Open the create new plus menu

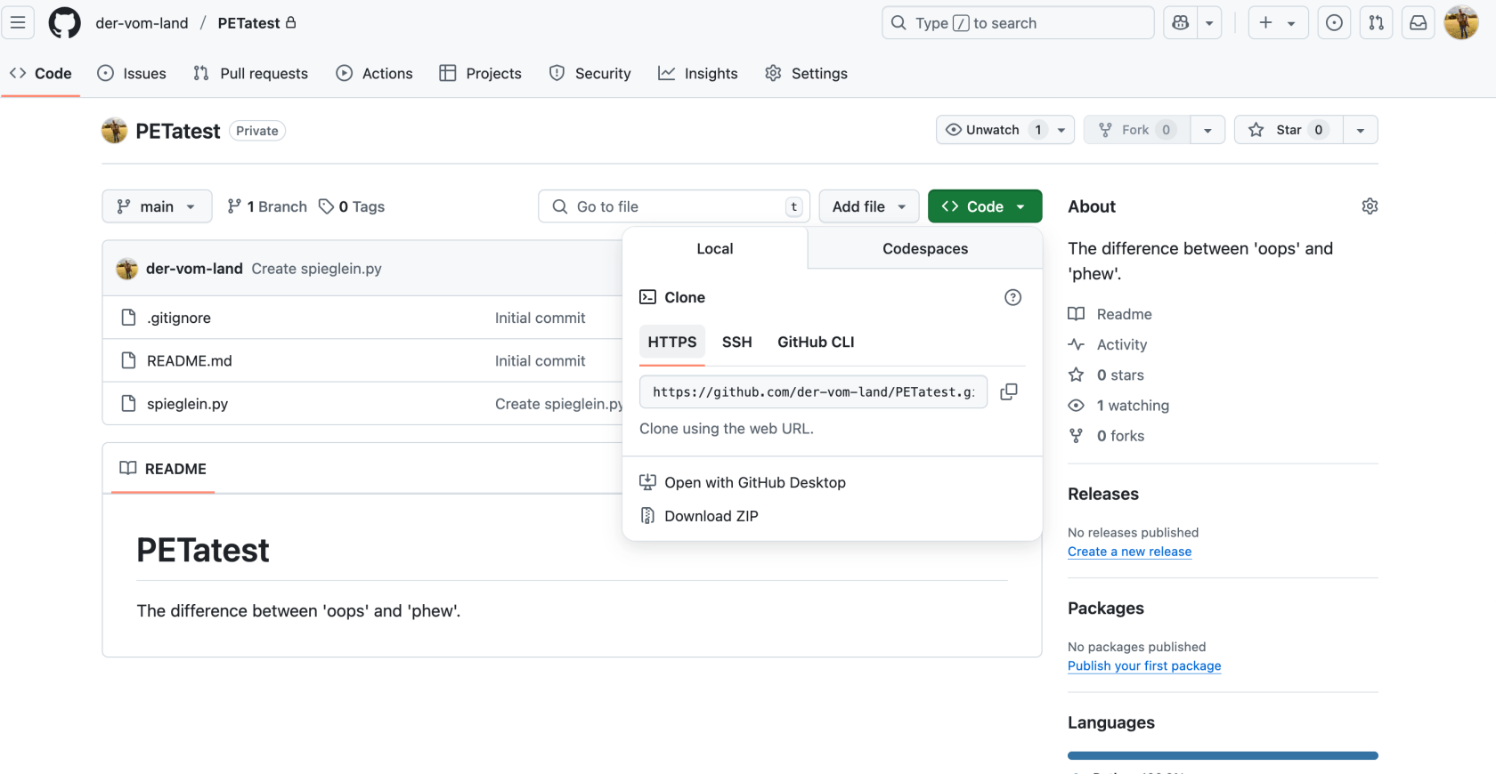tap(1278, 23)
